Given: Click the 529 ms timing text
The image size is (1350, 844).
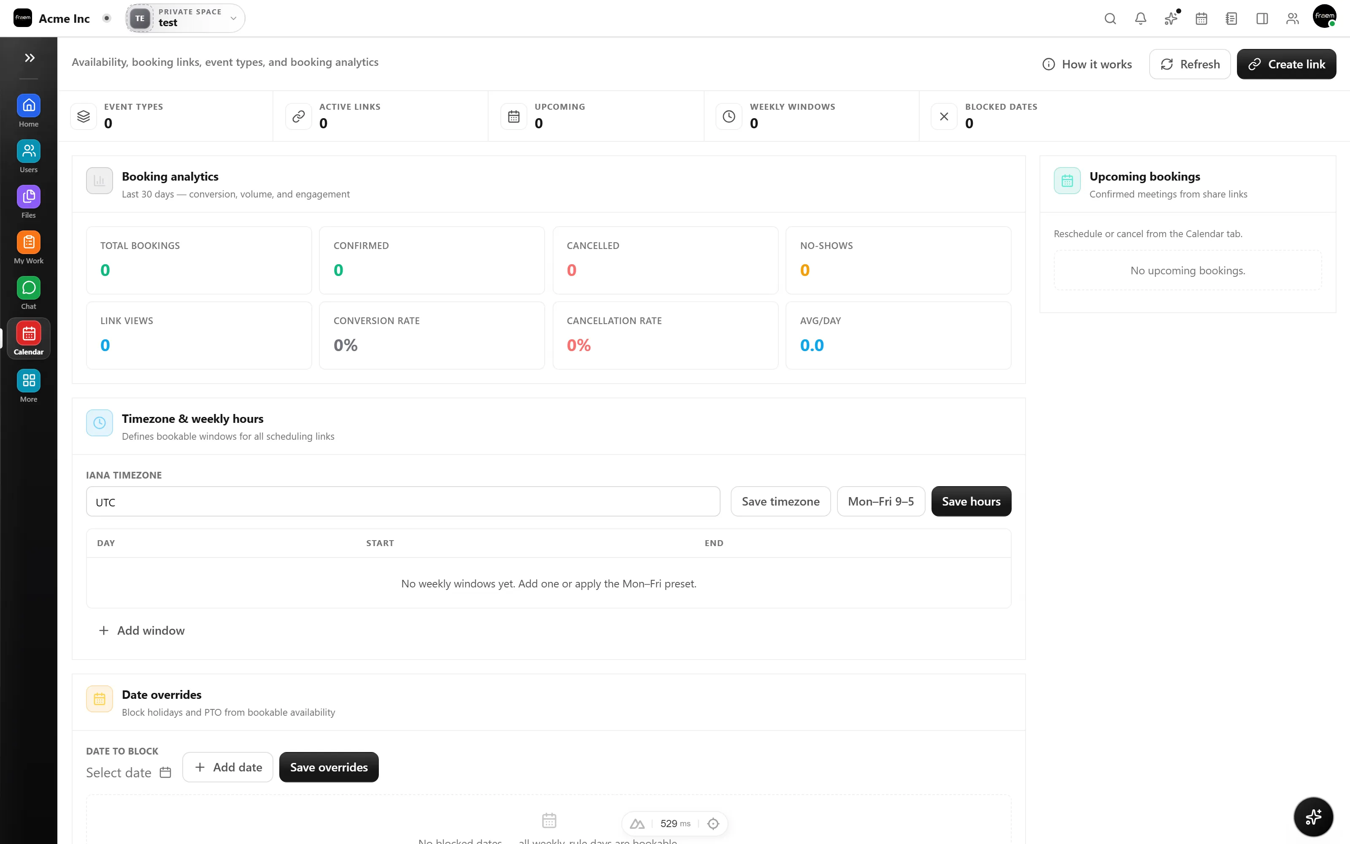Looking at the screenshot, I should [675, 823].
